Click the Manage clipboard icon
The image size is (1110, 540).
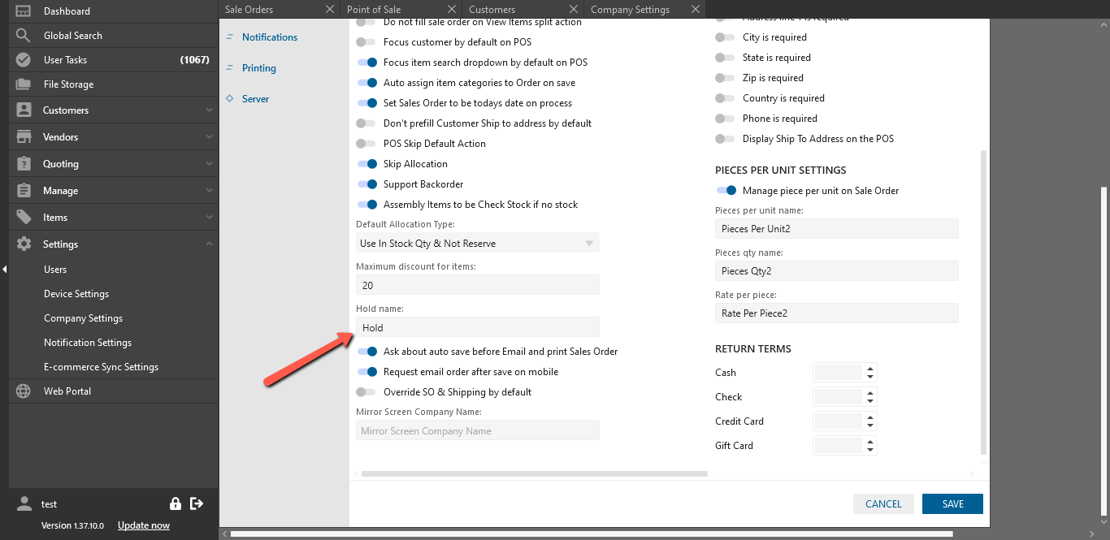24,191
